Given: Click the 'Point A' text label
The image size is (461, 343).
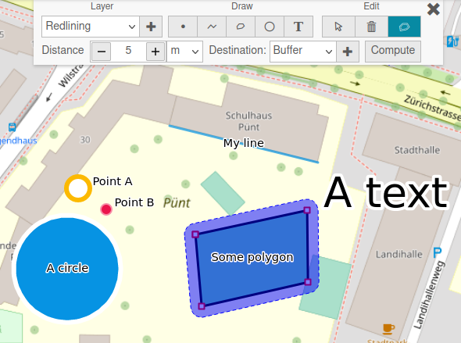Looking at the screenshot, I should [x=113, y=181].
